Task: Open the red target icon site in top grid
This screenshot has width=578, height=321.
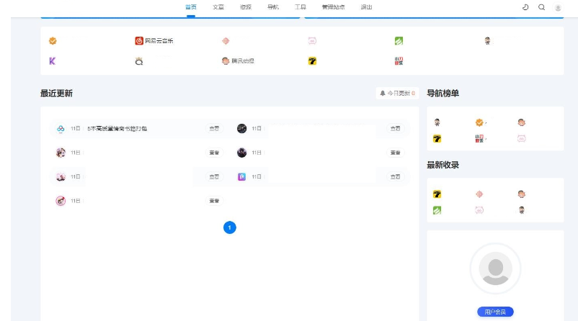Action: point(226,41)
